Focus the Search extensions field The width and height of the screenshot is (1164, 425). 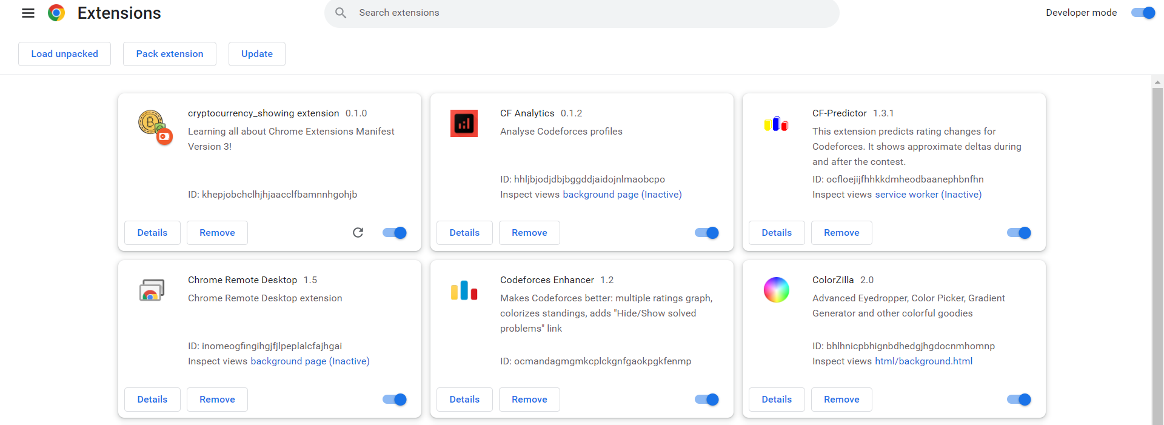(x=582, y=13)
